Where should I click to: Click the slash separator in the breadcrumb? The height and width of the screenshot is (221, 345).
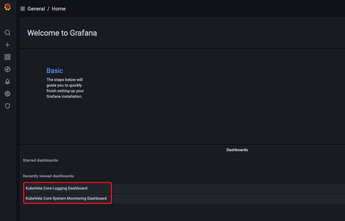click(48, 9)
